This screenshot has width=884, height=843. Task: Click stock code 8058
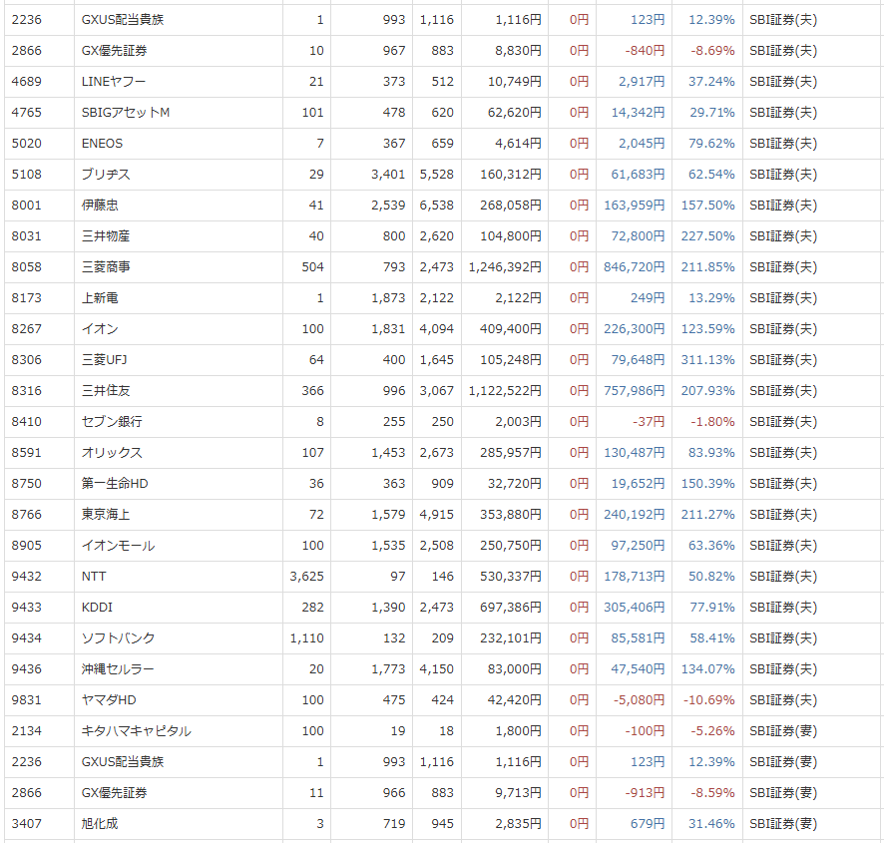[x=27, y=267]
